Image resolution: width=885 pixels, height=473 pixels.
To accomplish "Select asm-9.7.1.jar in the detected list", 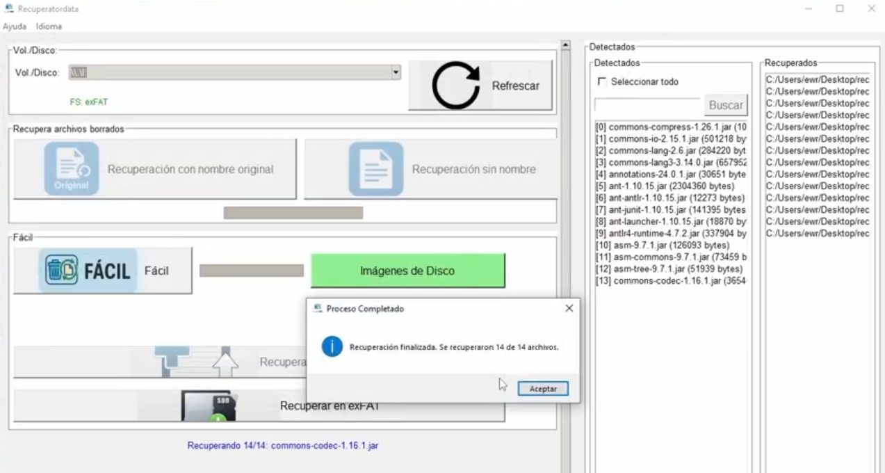I will pyautogui.click(x=662, y=246).
